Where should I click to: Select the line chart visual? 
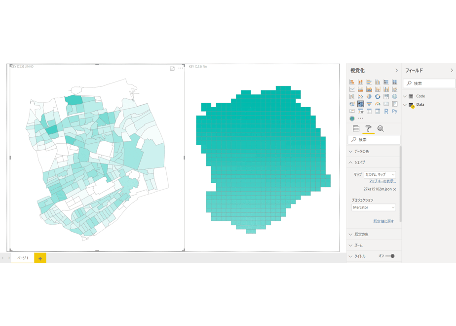352,89
